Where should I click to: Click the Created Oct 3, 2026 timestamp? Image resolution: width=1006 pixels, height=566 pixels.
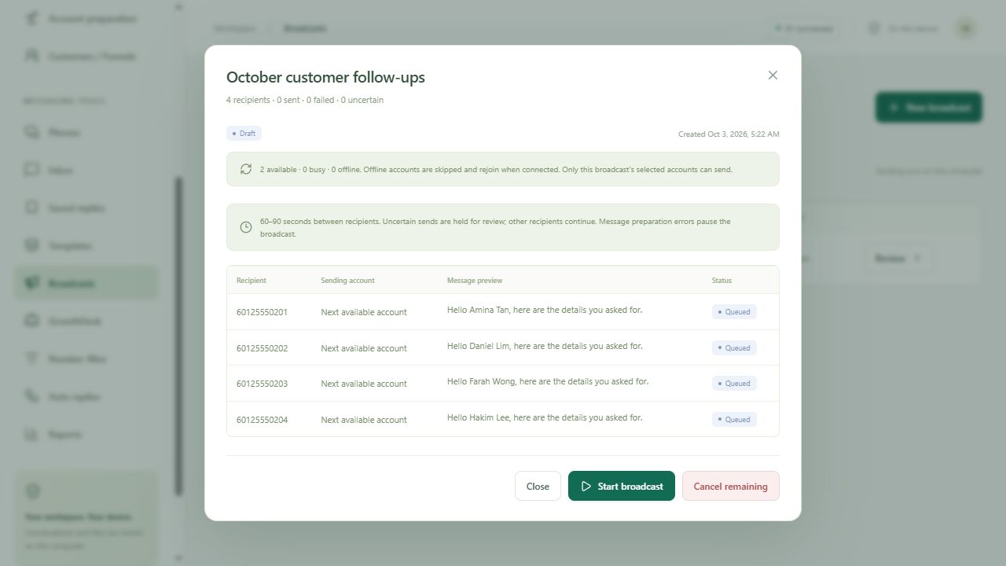pyautogui.click(x=729, y=134)
